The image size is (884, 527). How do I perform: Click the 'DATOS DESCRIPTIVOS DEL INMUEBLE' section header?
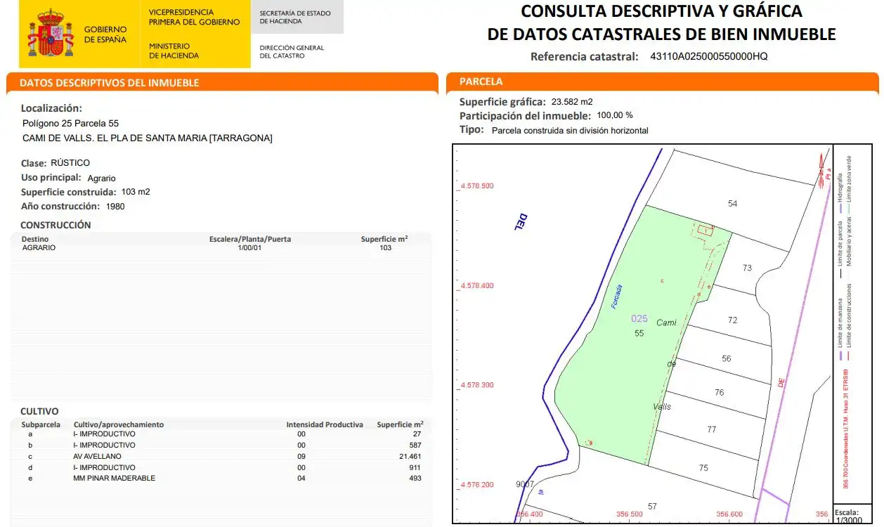(x=109, y=83)
